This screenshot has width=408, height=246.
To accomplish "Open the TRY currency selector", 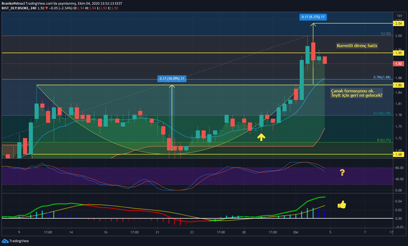I will (399, 16).
